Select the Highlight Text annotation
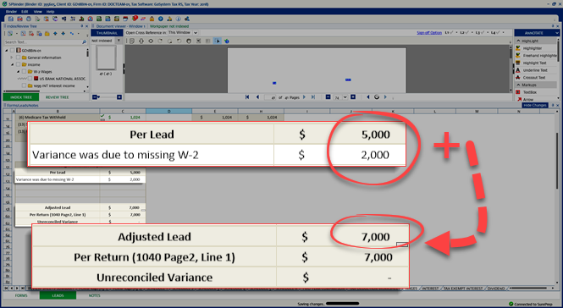The height and width of the screenshot is (308, 563). 534,63
